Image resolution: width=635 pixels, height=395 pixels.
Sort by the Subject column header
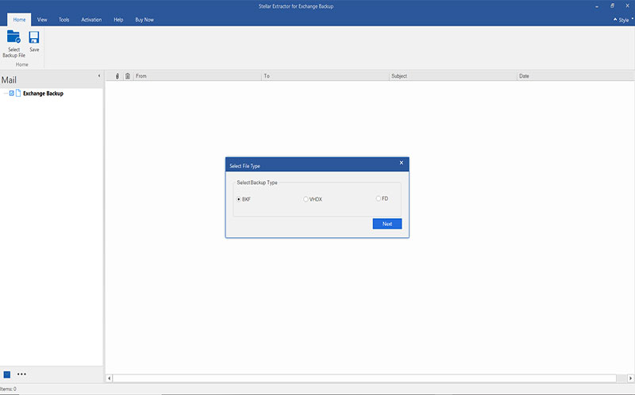tap(453, 76)
